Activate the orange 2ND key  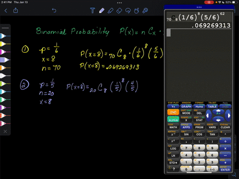point(173,112)
